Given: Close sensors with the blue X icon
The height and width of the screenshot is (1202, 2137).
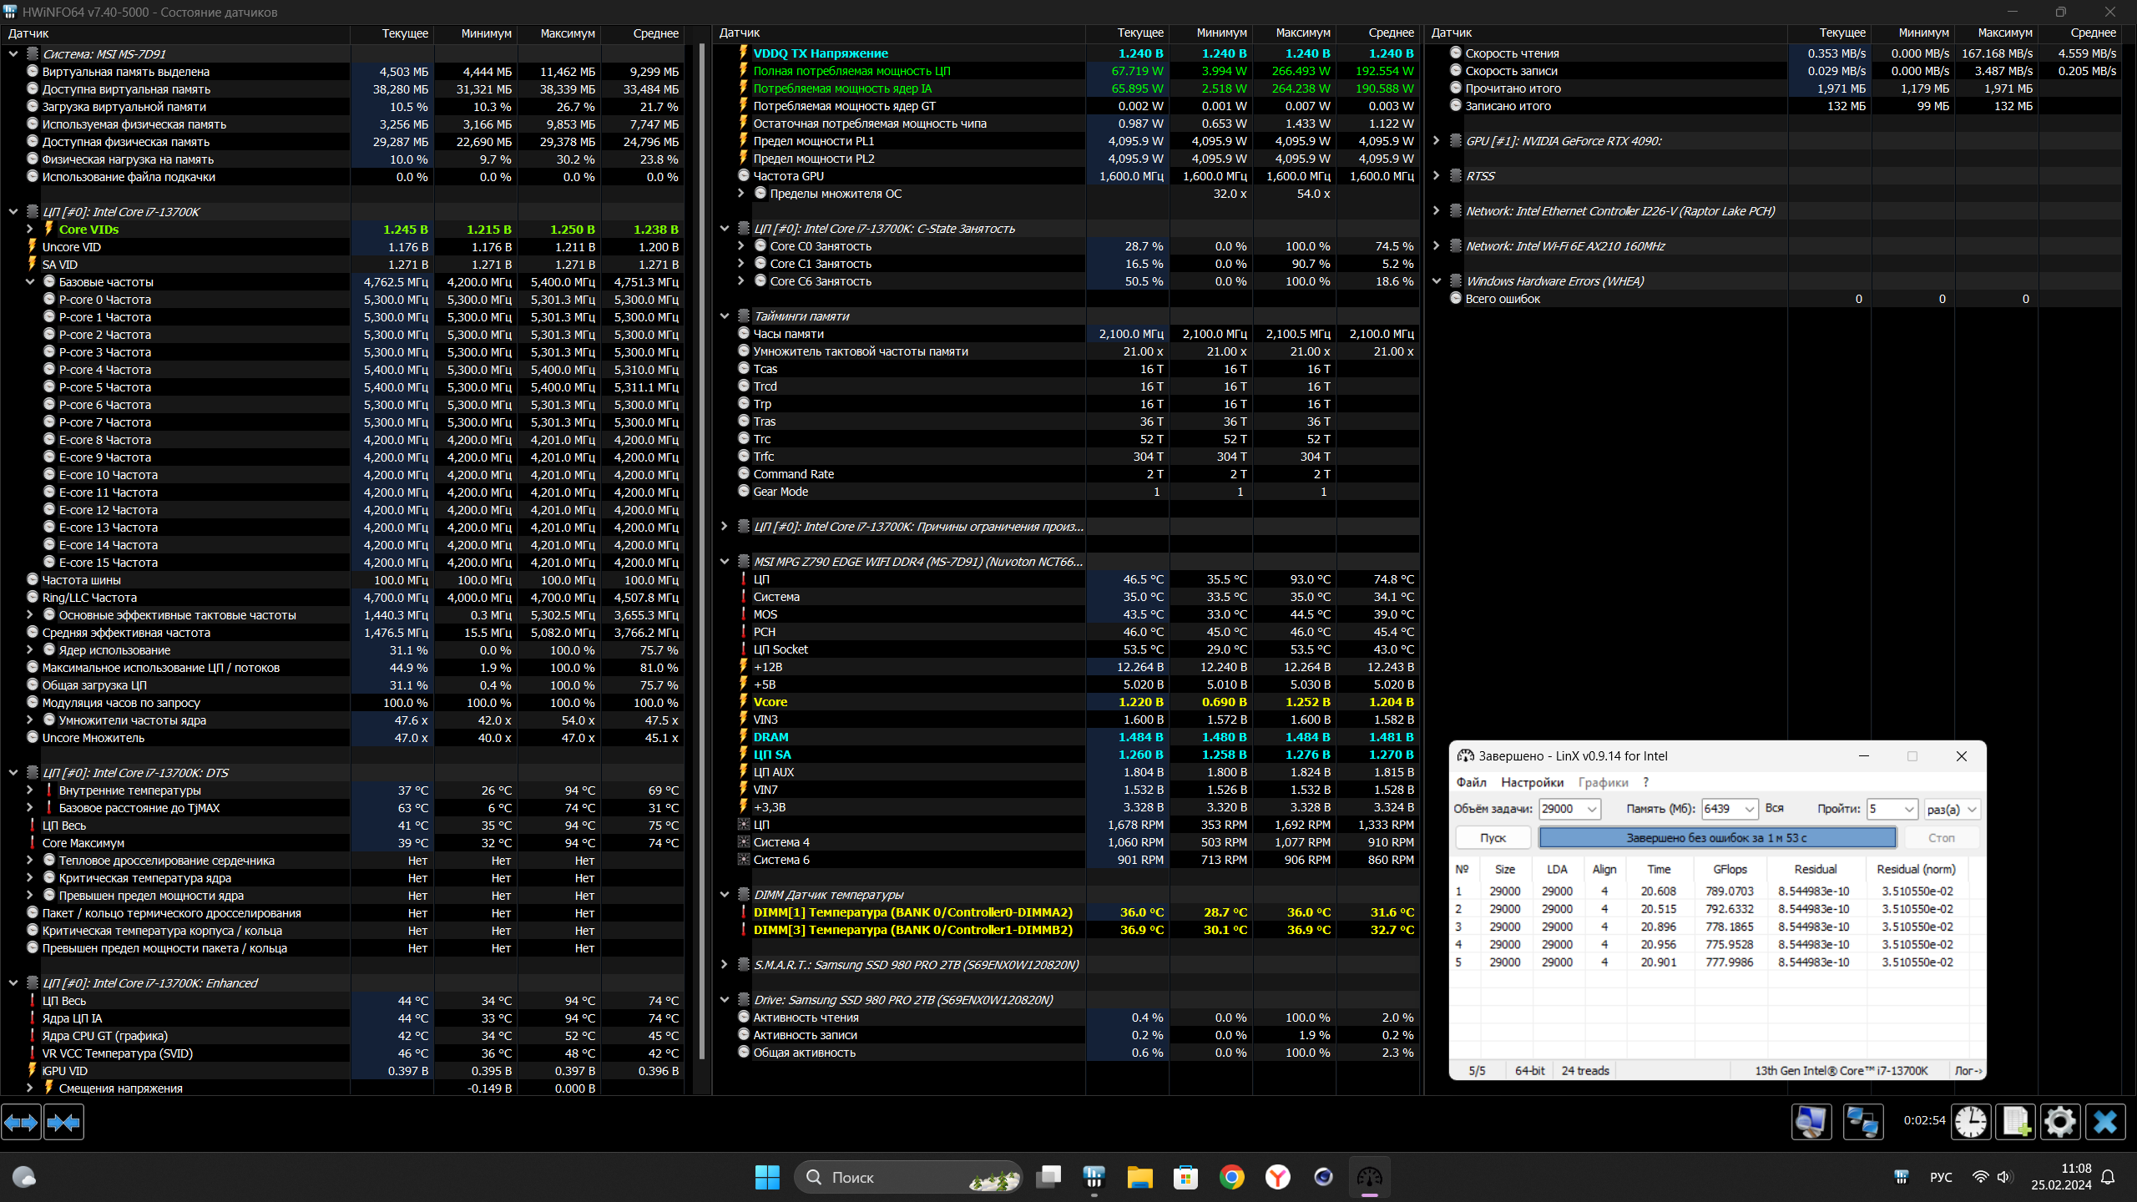Looking at the screenshot, I should [2104, 1121].
